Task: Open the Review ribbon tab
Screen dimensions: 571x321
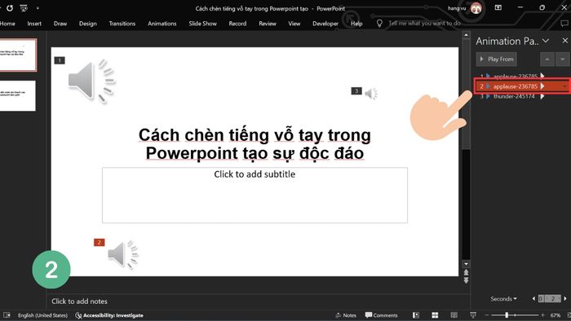Action: [268, 24]
